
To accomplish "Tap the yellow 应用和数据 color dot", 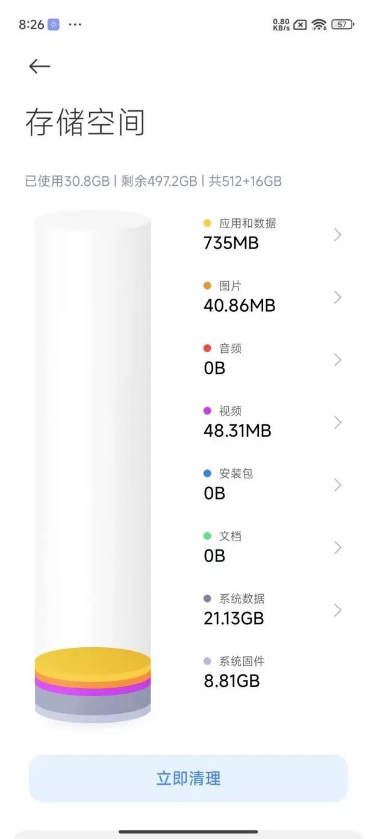I will coord(208,223).
